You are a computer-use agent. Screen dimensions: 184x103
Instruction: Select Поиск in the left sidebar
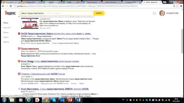[6, 23]
